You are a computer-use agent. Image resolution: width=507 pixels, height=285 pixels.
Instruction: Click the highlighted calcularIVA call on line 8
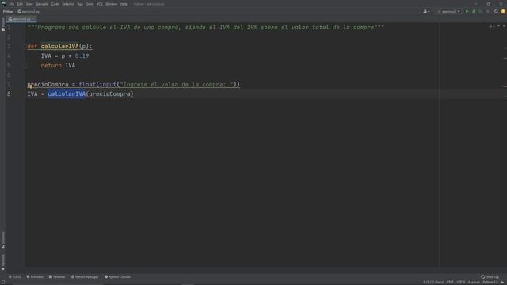pos(67,94)
